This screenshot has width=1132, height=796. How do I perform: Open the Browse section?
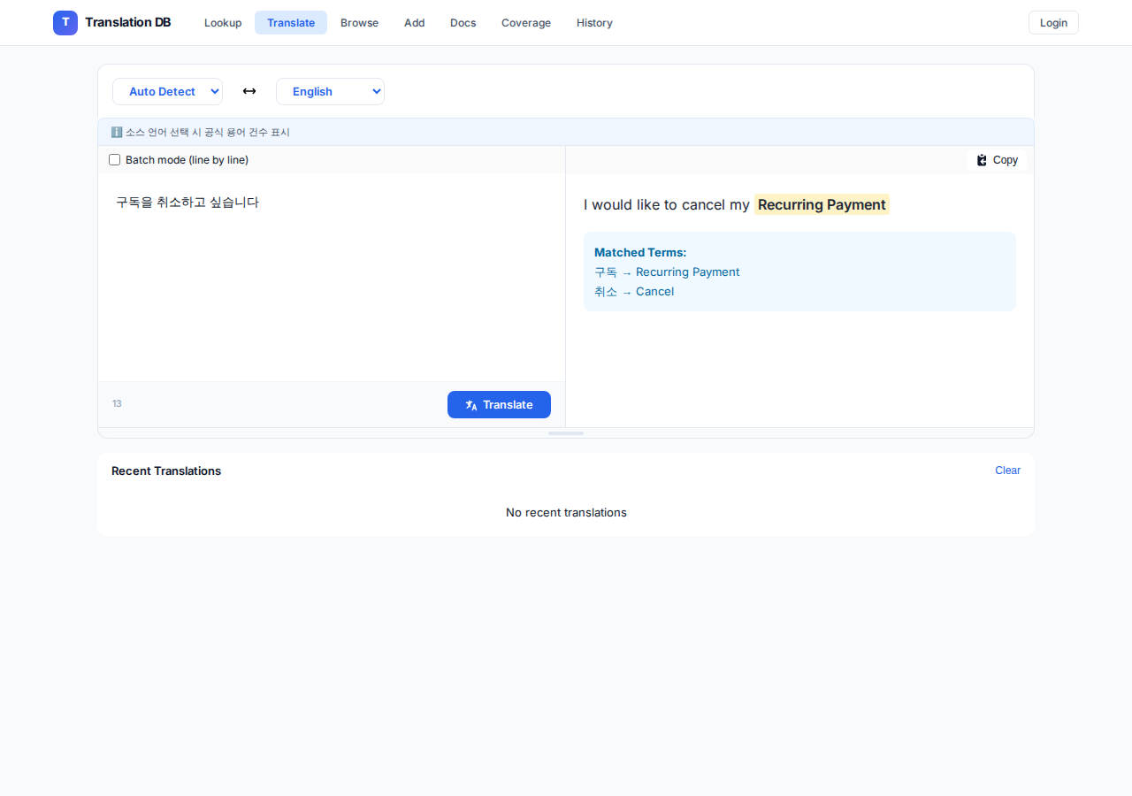coord(359,22)
